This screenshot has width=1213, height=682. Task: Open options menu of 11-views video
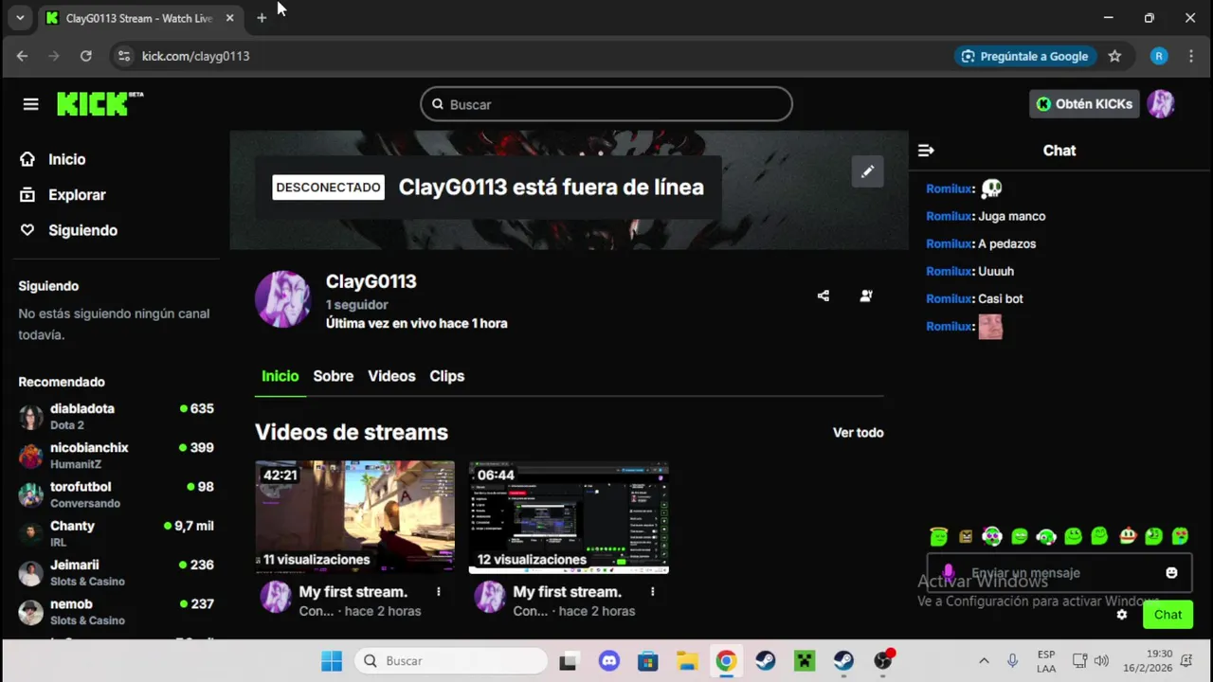pyautogui.click(x=438, y=592)
